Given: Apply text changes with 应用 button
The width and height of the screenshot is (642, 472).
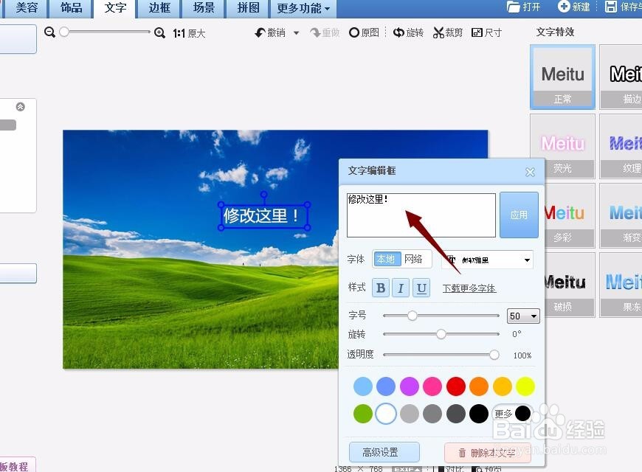Looking at the screenshot, I should point(519,215).
